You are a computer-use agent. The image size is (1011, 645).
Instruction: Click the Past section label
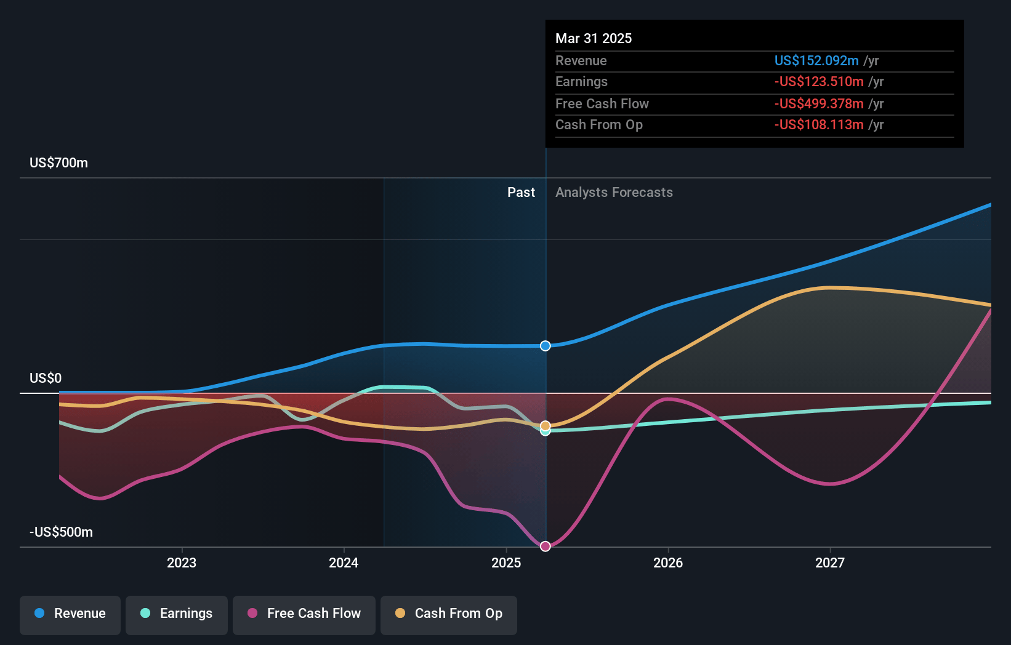pyautogui.click(x=521, y=192)
